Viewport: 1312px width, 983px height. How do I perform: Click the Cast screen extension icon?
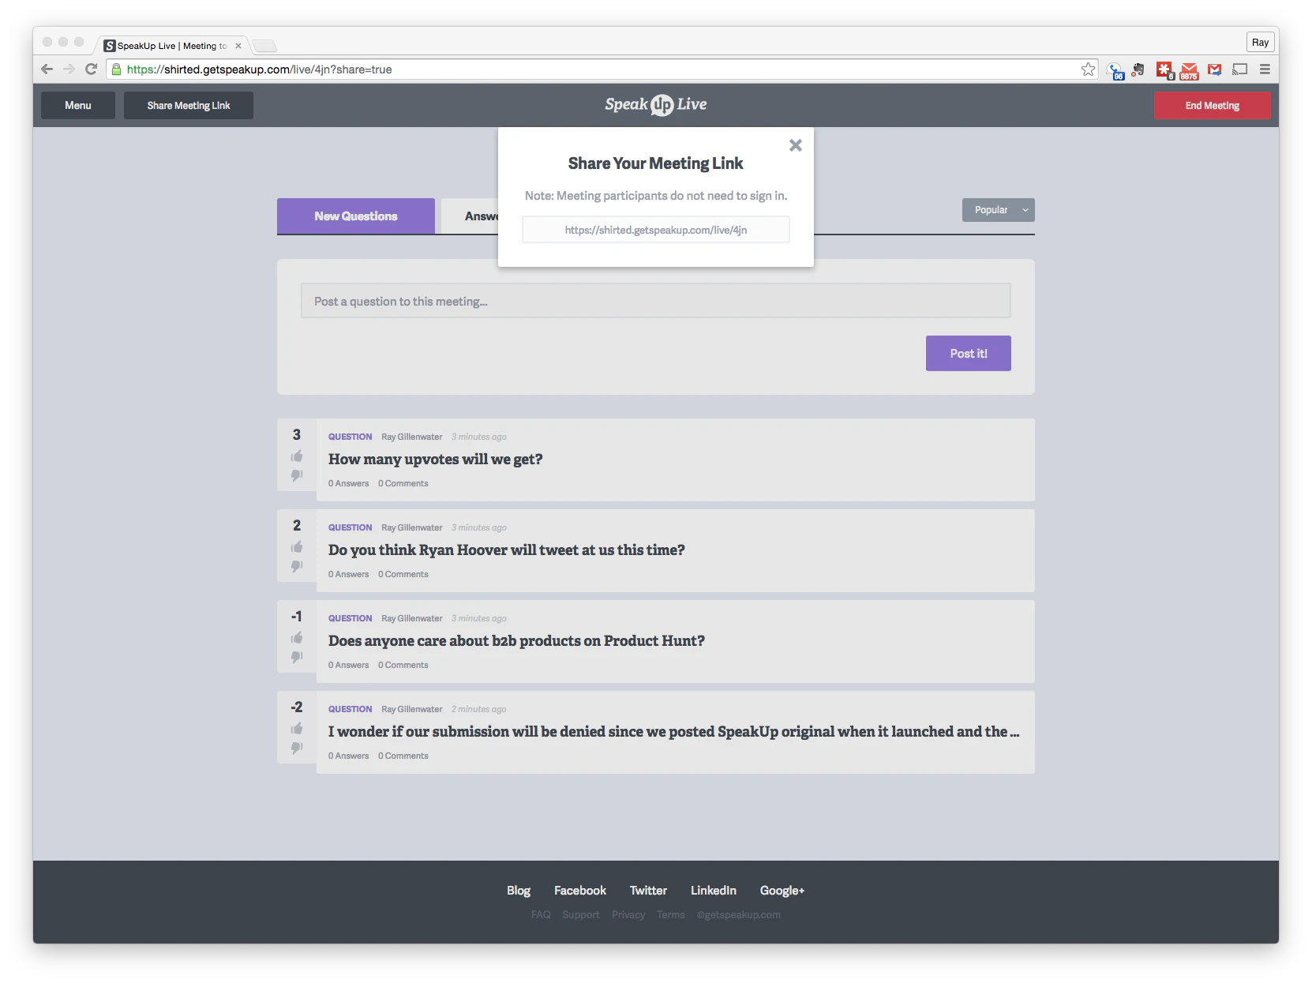tap(1240, 69)
